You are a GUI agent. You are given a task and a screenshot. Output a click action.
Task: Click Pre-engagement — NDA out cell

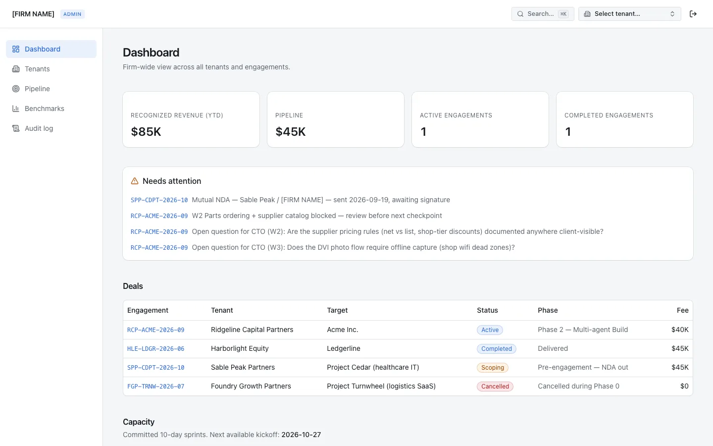click(583, 367)
